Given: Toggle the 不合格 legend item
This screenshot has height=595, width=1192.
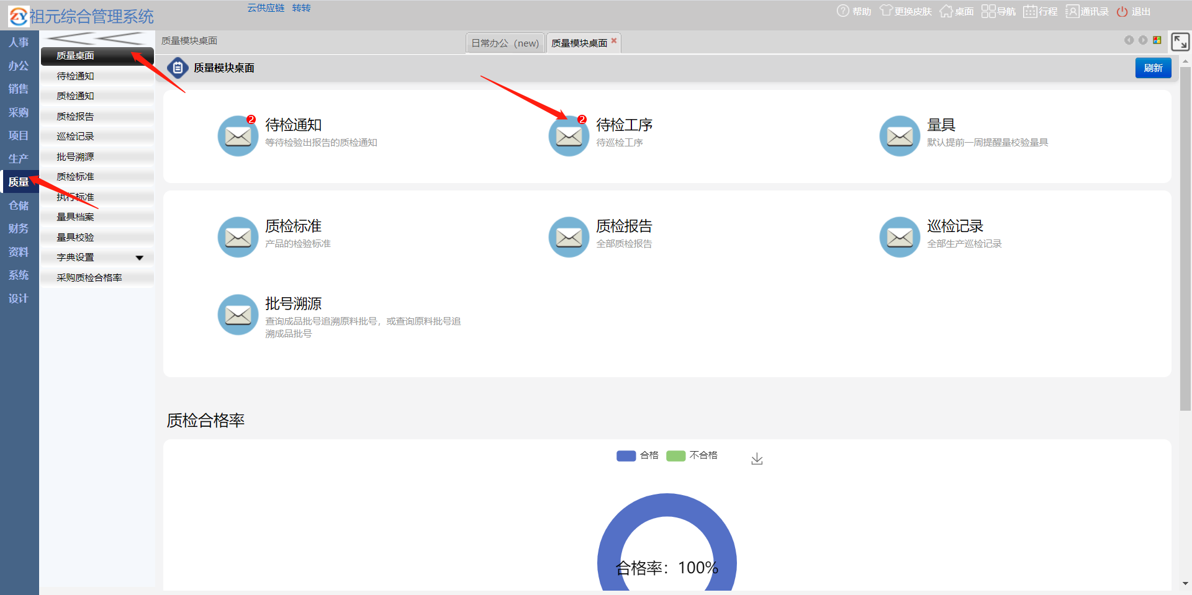Looking at the screenshot, I should (x=692, y=455).
